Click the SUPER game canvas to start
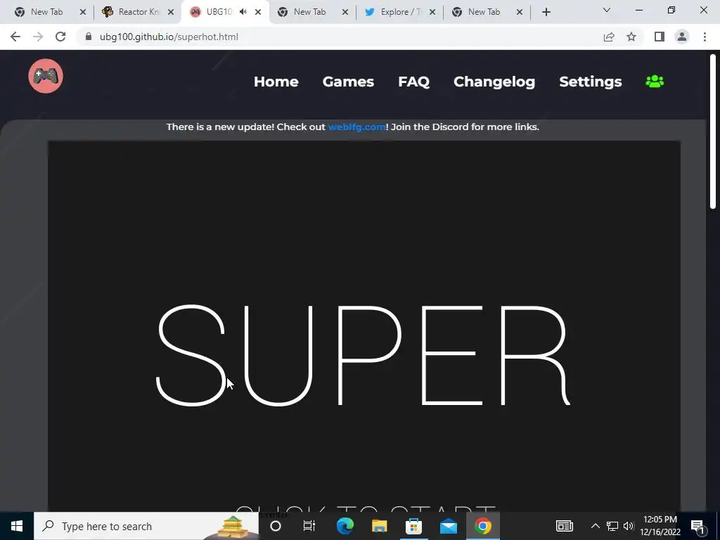This screenshot has width=720, height=540. coord(364,326)
